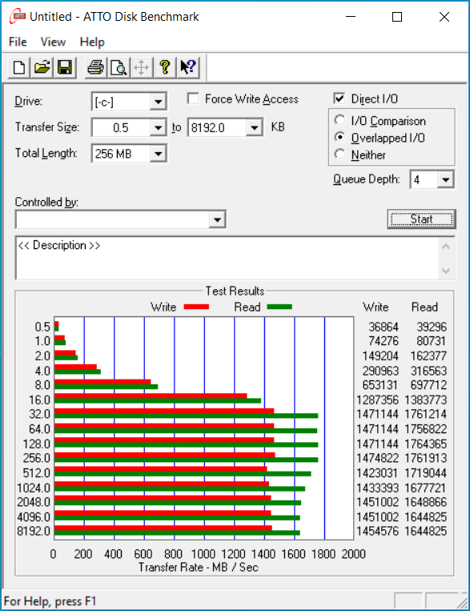Image resolution: width=470 pixels, height=611 pixels.
Task: Uncheck the Direct I/O checkbox
Action: point(339,98)
